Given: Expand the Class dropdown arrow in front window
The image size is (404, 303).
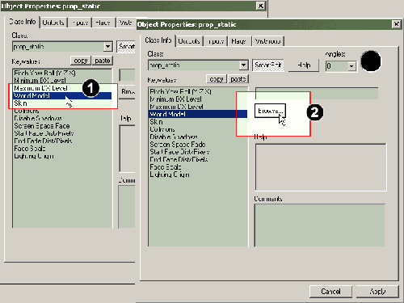Looking at the screenshot, I should 243,65.
